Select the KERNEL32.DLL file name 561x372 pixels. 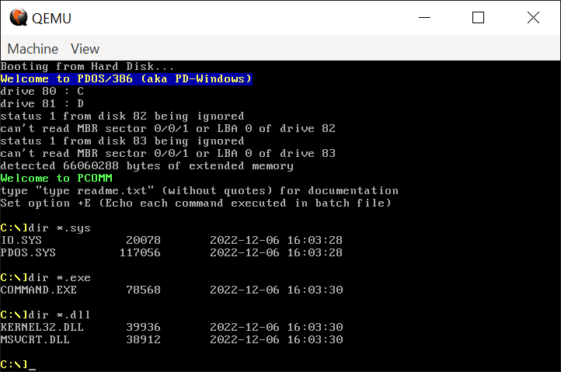tap(42, 327)
